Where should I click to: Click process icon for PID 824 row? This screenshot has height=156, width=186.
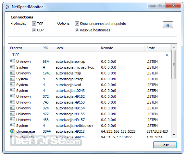pyautogui.click(x=12, y=108)
